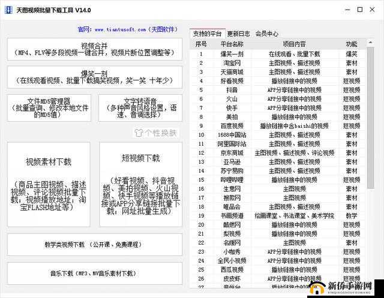Select the 阿里国际站 platform row

pyautogui.click(x=278, y=144)
